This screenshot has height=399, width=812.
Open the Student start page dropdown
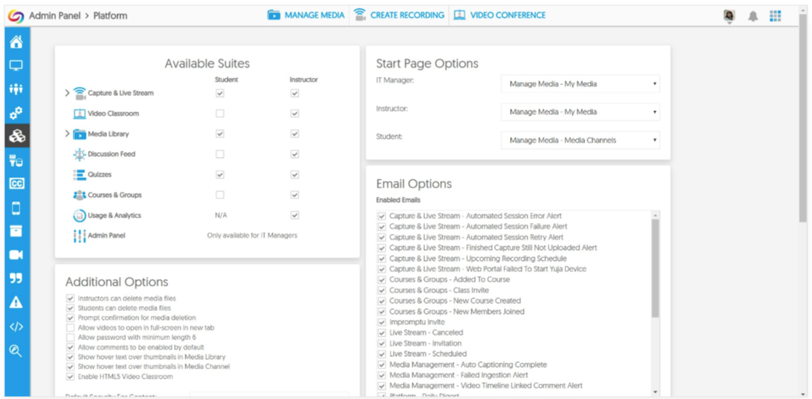pos(581,140)
